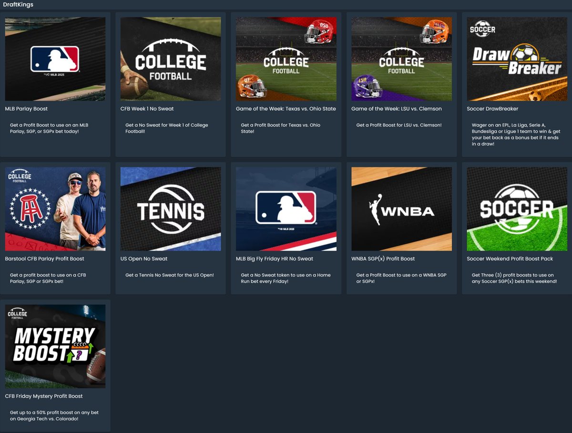572x433 pixels.
Task: Open the CFB Week 1 No Sweat image
Action: 171,59
